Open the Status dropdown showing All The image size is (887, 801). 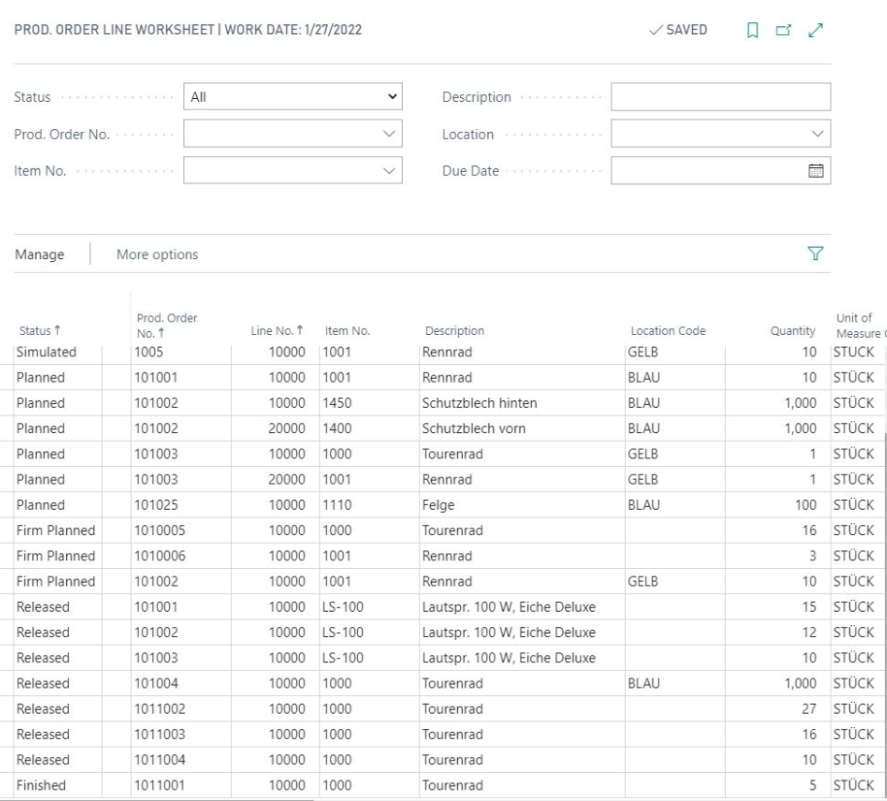(293, 97)
